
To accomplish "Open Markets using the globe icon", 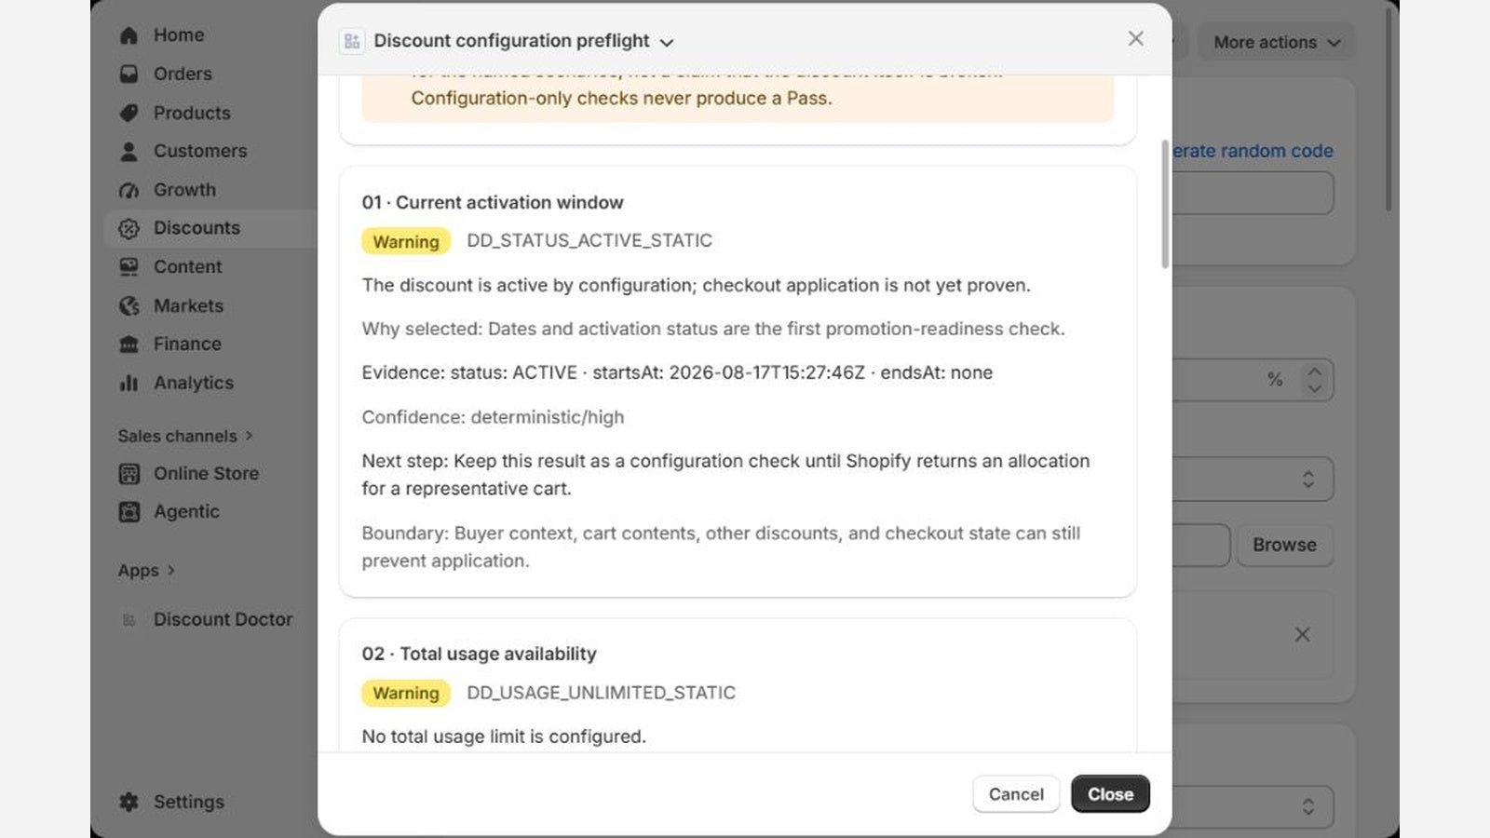I will (x=129, y=305).
